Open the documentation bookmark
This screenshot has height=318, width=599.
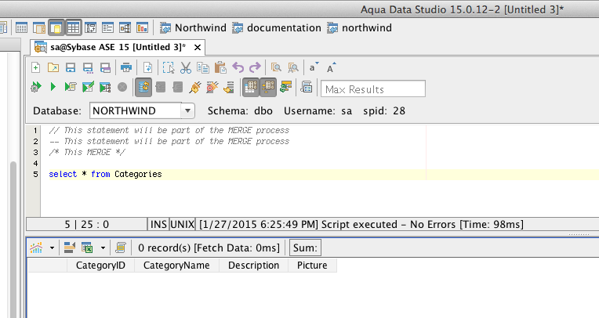tap(277, 28)
